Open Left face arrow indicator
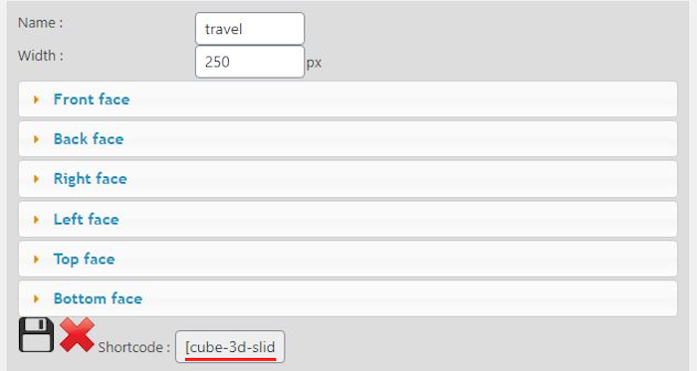Viewport: 697px width, 371px height. (x=37, y=219)
